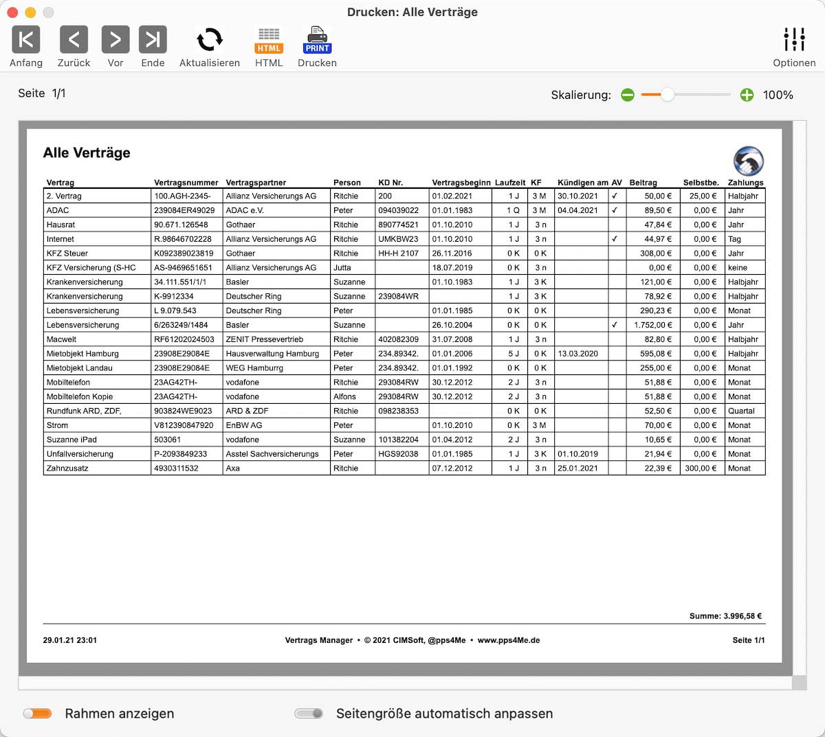
Task: Click the deductible '300,00 €'
Action: coord(701,468)
